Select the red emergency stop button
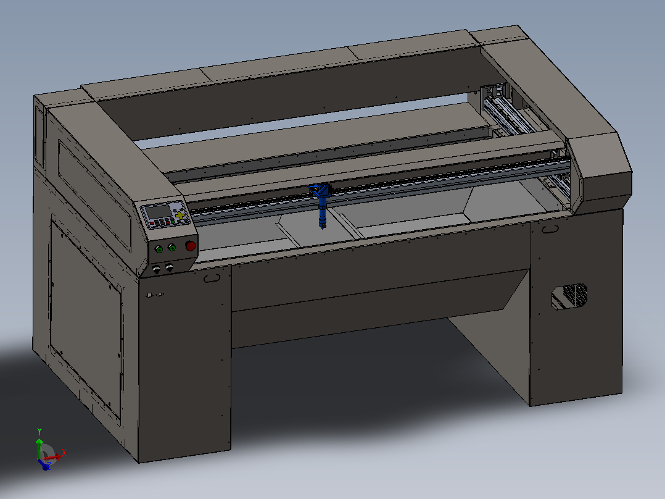 click(191, 245)
